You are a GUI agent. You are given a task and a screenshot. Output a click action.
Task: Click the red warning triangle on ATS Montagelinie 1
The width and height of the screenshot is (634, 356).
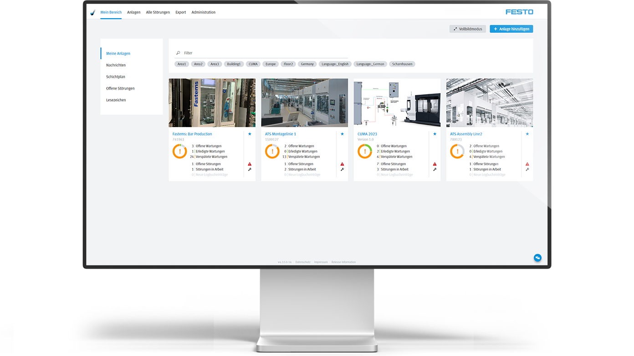tap(342, 163)
